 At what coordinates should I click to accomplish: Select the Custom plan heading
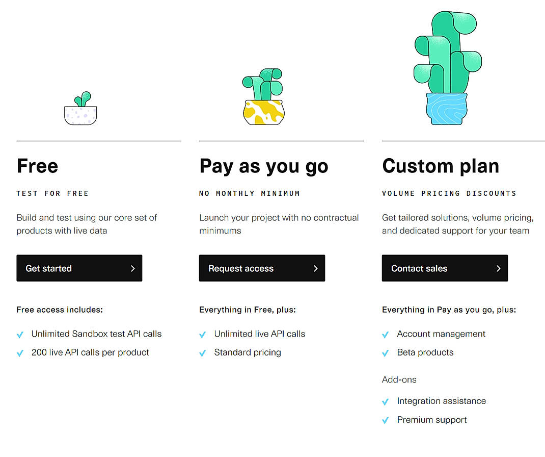pyautogui.click(x=440, y=166)
